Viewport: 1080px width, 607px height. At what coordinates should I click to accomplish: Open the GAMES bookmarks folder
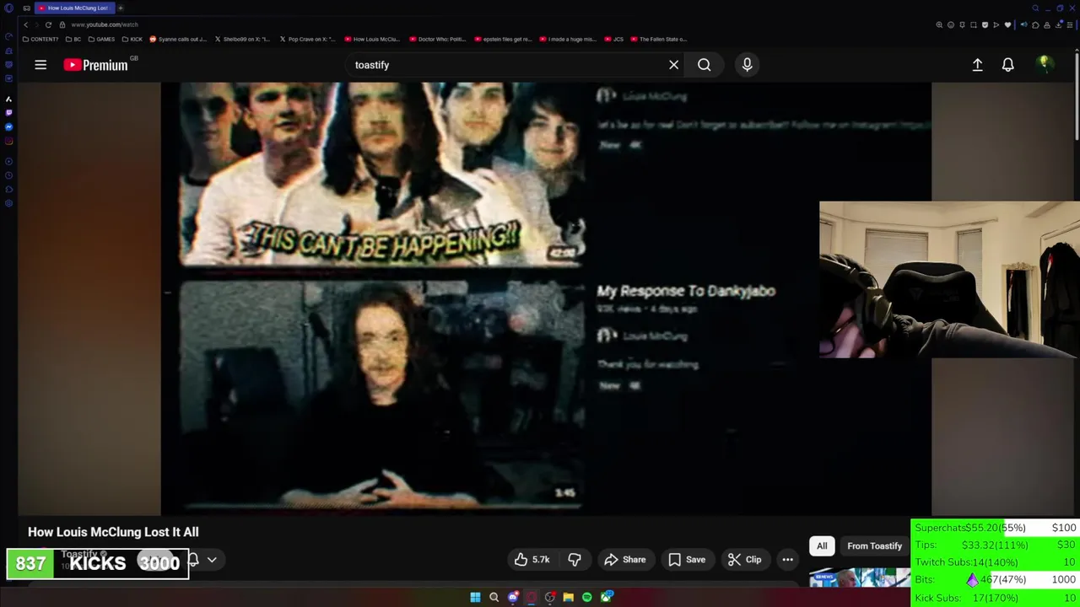coord(101,39)
